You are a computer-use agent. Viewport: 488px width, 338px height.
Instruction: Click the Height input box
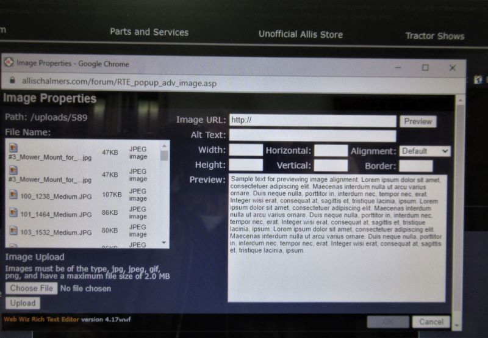click(x=246, y=165)
